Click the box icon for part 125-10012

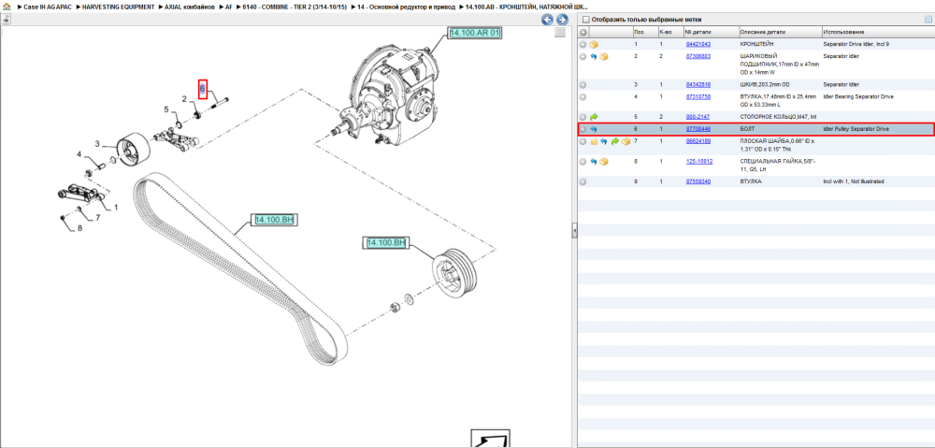click(x=604, y=161)
